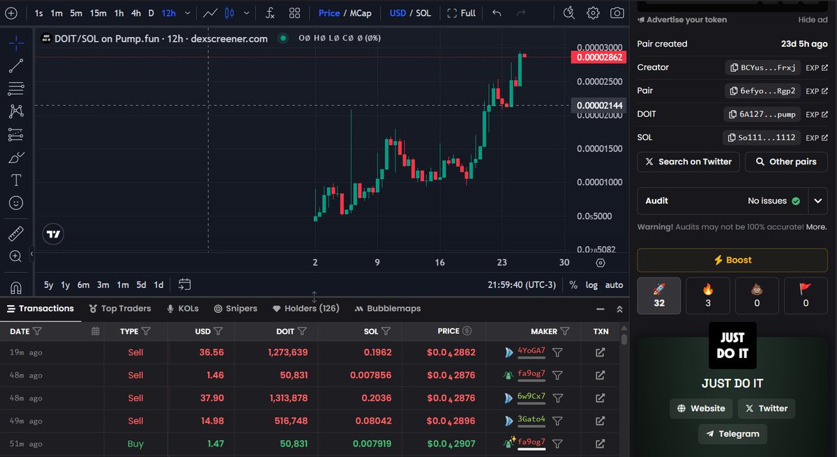Select the crosshair cursor tool
This screenshot has height=457, width=837.
tap(16, 43)
